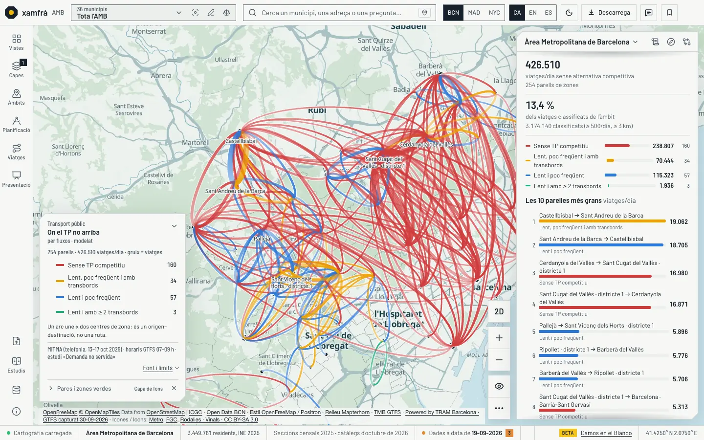This screenshot has width=704, height=440.
Task: Switch city to MAD
Action: pos(474,13)
